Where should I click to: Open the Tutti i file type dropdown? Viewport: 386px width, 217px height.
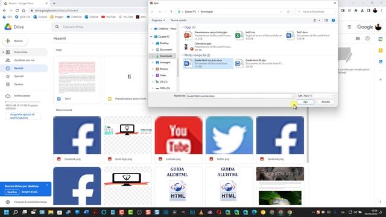point(315,96)
